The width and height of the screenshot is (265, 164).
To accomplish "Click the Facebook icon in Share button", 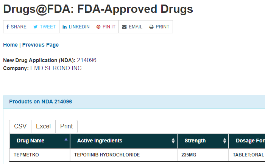I will [x=8, y=27].
